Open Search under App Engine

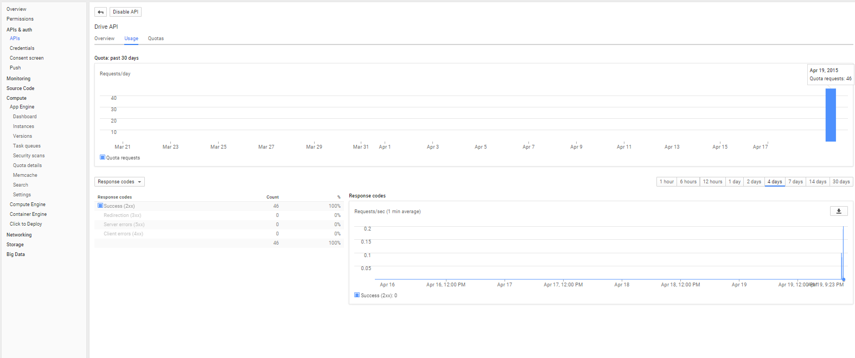[21, 185]
